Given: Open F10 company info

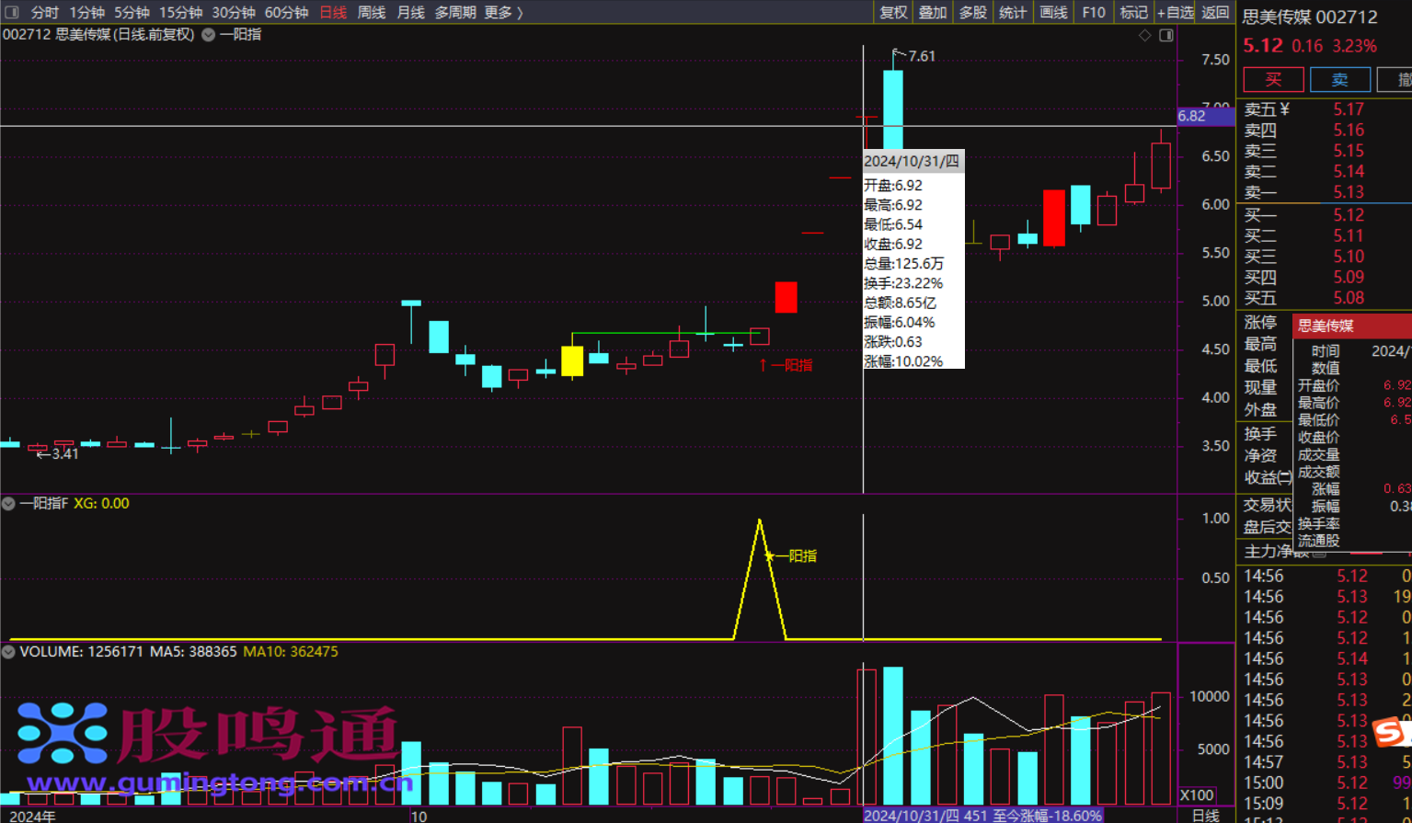Looking at the screenshot, I should 1094,12.
